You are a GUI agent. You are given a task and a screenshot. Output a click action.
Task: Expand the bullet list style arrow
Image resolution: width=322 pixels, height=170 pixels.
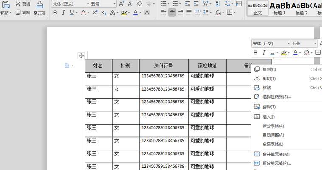(x=169, y=4)
